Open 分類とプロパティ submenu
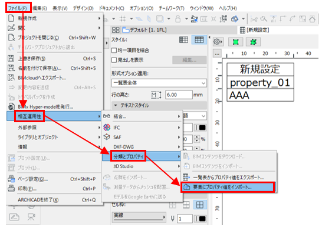The height and width of the screenshot is (228, 322). (142, 156)
